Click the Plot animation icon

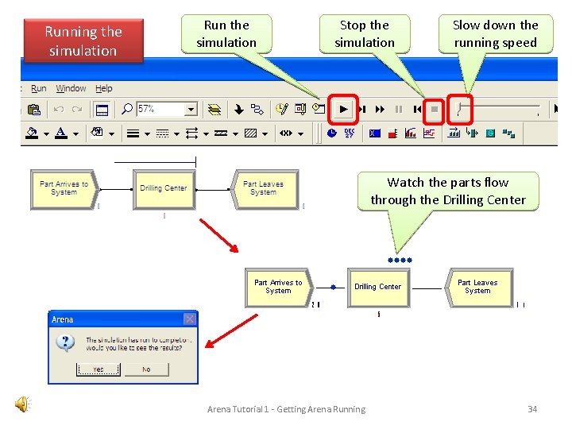(x=429, y=133)
